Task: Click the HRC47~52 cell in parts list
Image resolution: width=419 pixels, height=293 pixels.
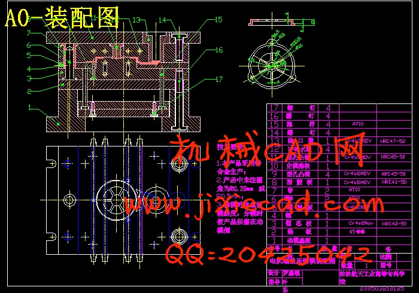Action: point(393,141)
